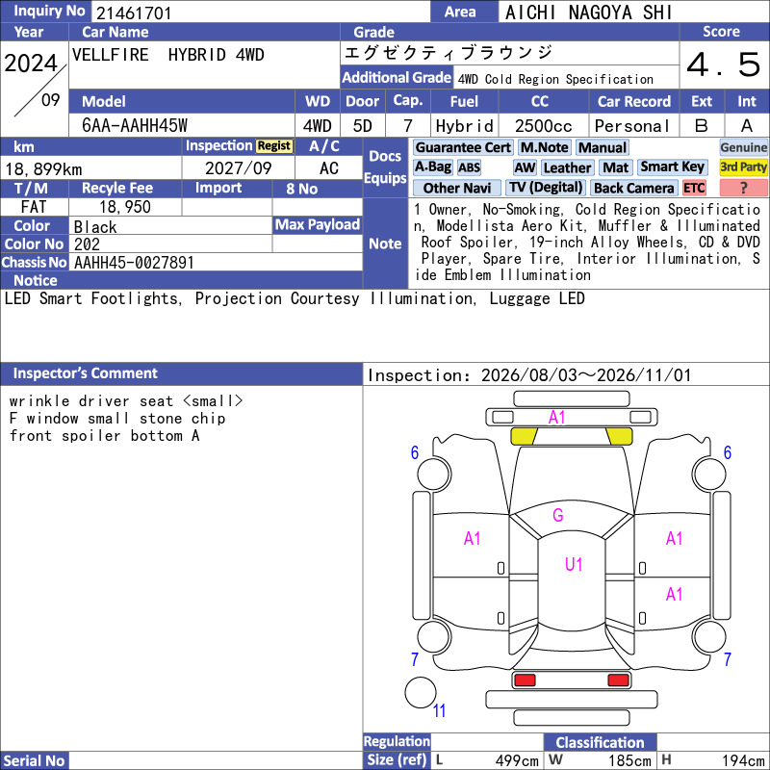Click the exterior grade B
Image resolution: width=770 pixels, height=770 pixels.
[x=702, y=126]
